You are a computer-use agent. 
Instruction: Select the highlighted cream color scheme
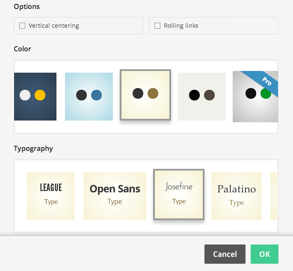(145, 95)
